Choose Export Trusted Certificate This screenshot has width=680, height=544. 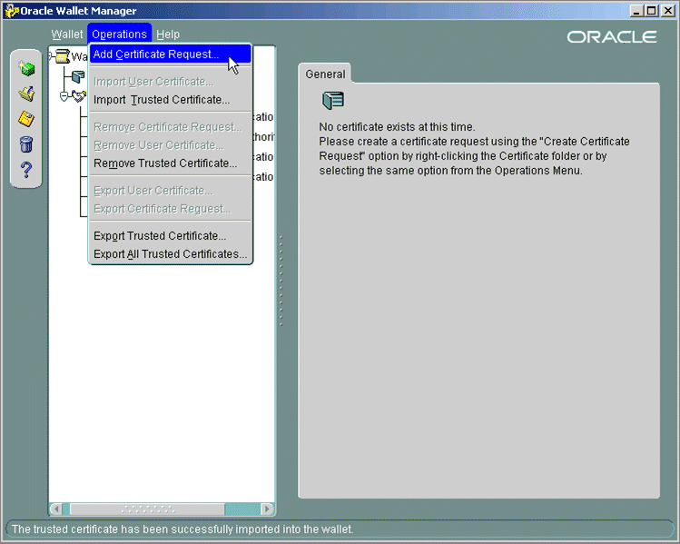[x=171, y=235]
